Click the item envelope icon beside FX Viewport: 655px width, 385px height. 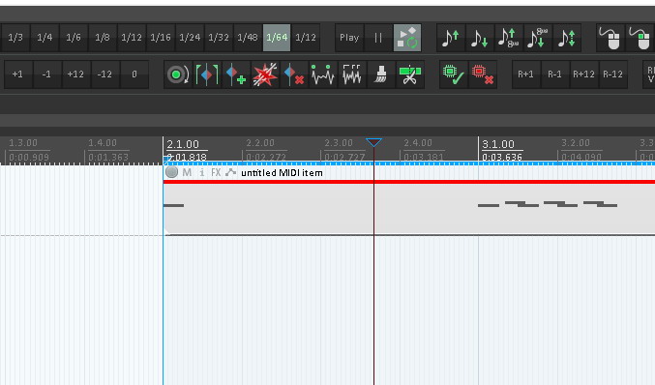click(230, 172)
